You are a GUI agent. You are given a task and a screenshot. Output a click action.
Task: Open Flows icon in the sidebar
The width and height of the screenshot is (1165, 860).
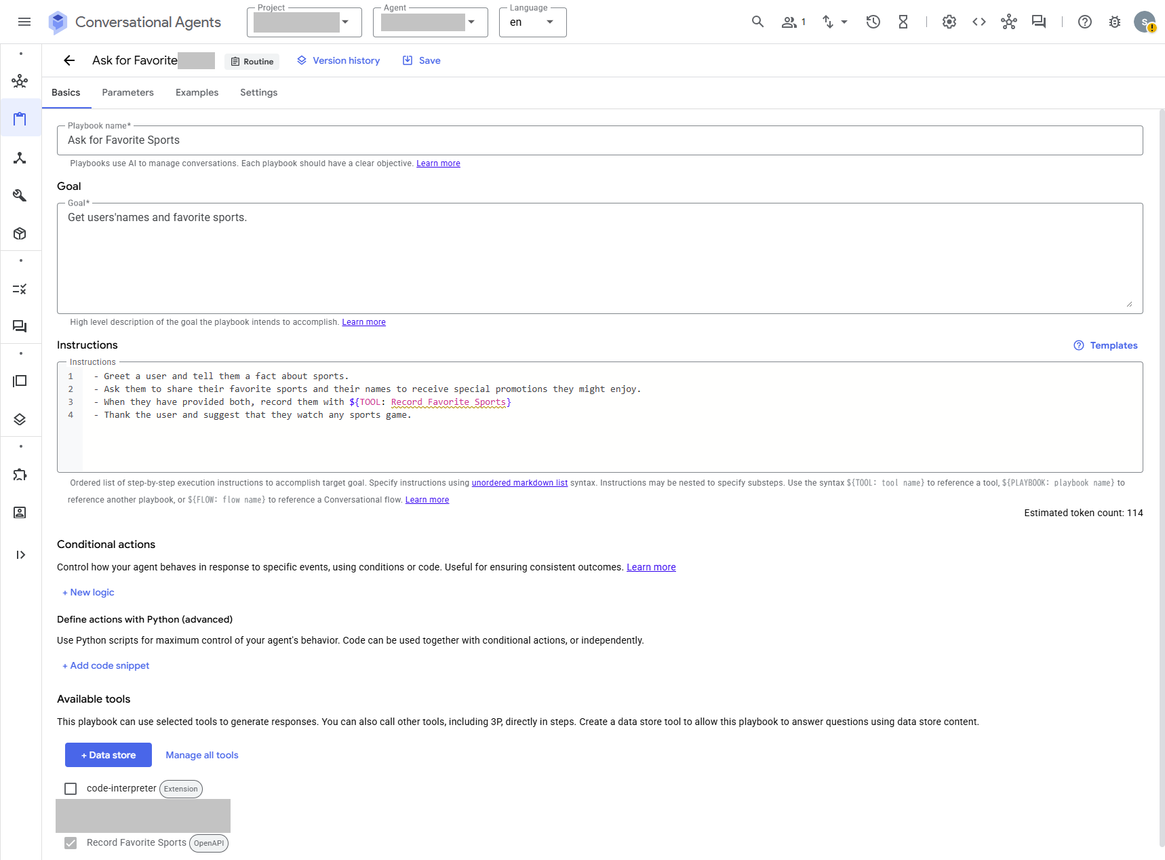[20, 158]
